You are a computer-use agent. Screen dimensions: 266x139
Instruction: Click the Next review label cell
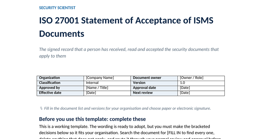pos(154,93)
